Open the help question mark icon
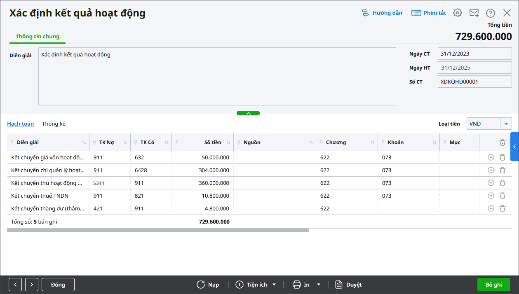This screenshot has width=519, height=294. pos(490,13)
